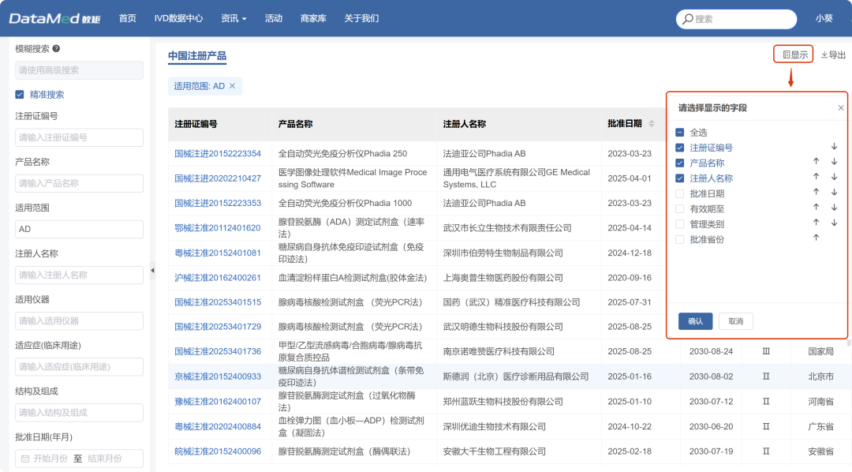Focus 适用仪器 input field

(80, 320)
